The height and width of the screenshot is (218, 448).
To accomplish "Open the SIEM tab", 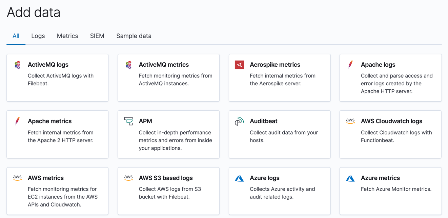I will click(97, 36).
